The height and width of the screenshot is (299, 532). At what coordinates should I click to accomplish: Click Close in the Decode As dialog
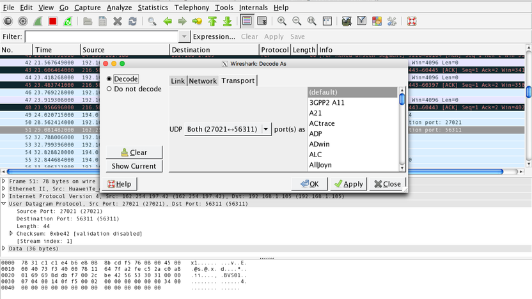pos(387,184)
